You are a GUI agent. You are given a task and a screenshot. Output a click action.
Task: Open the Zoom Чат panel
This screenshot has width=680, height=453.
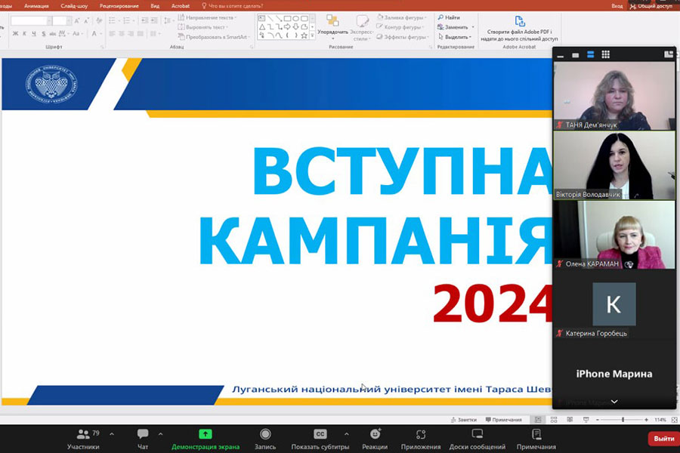[143, 439]
